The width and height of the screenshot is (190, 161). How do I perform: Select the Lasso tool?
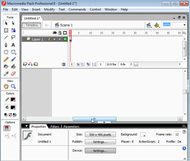pos(13,37)
